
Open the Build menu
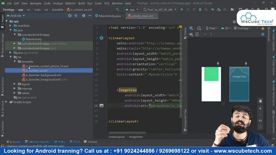click(82, 3)
